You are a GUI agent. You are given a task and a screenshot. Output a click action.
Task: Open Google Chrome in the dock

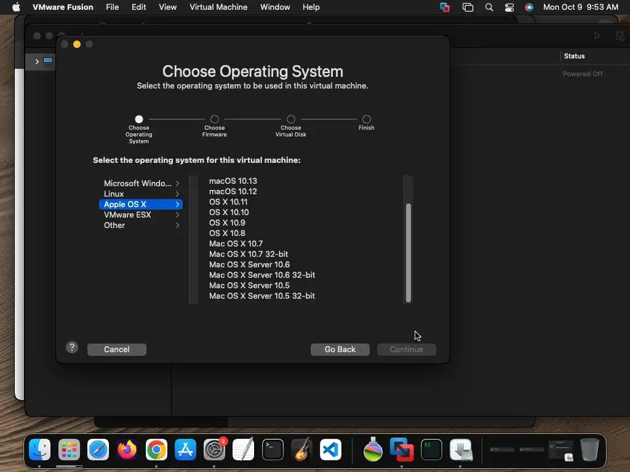(x=156, y=449)
